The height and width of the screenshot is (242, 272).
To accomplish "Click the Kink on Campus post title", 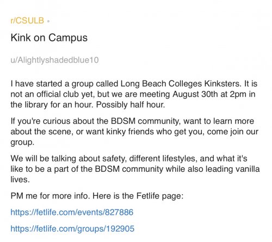I will [49, 38].
